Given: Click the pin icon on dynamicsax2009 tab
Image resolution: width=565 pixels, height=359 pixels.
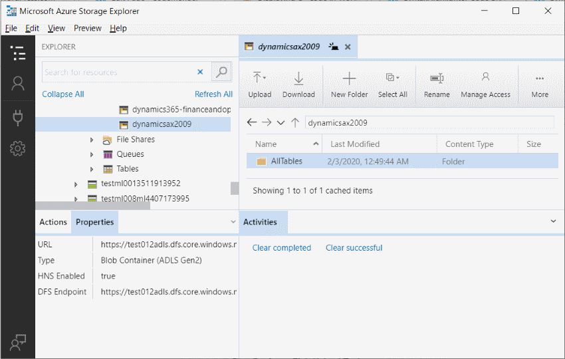Looking at the screenshot, I should point(334,47).
